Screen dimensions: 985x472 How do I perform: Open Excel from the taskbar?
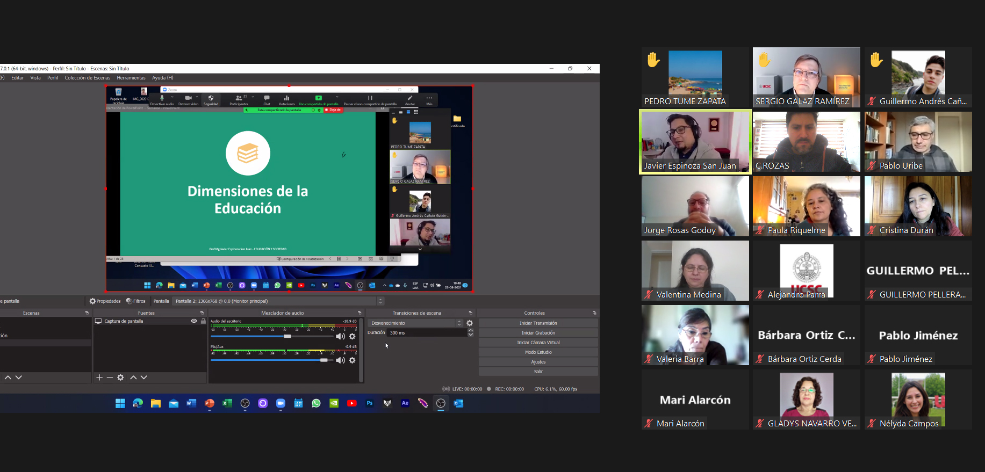pos(227,403)
